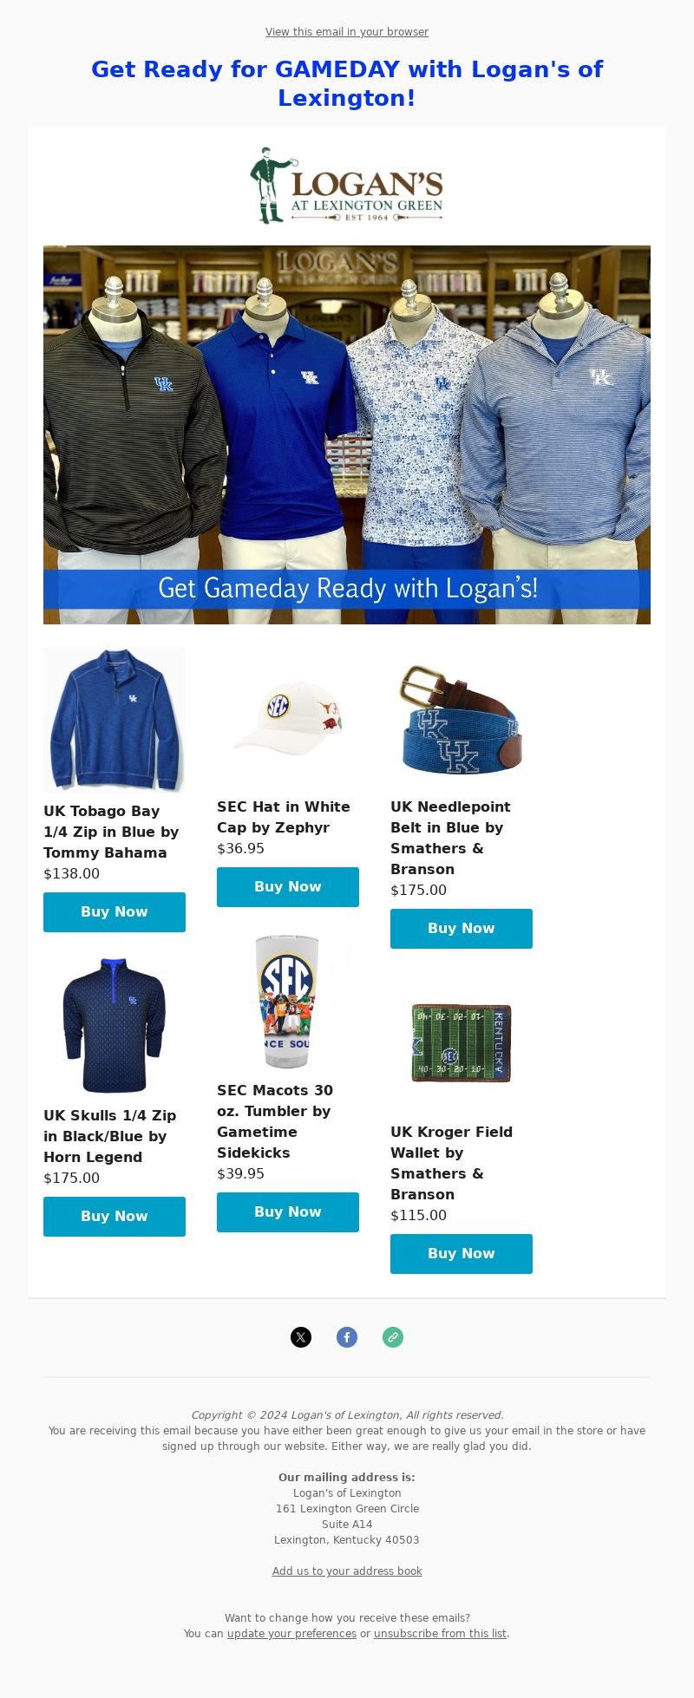Open the Facebook social icon
Screen dimensions: 694x1698
pyautogui.click(x=347, y=1337)
